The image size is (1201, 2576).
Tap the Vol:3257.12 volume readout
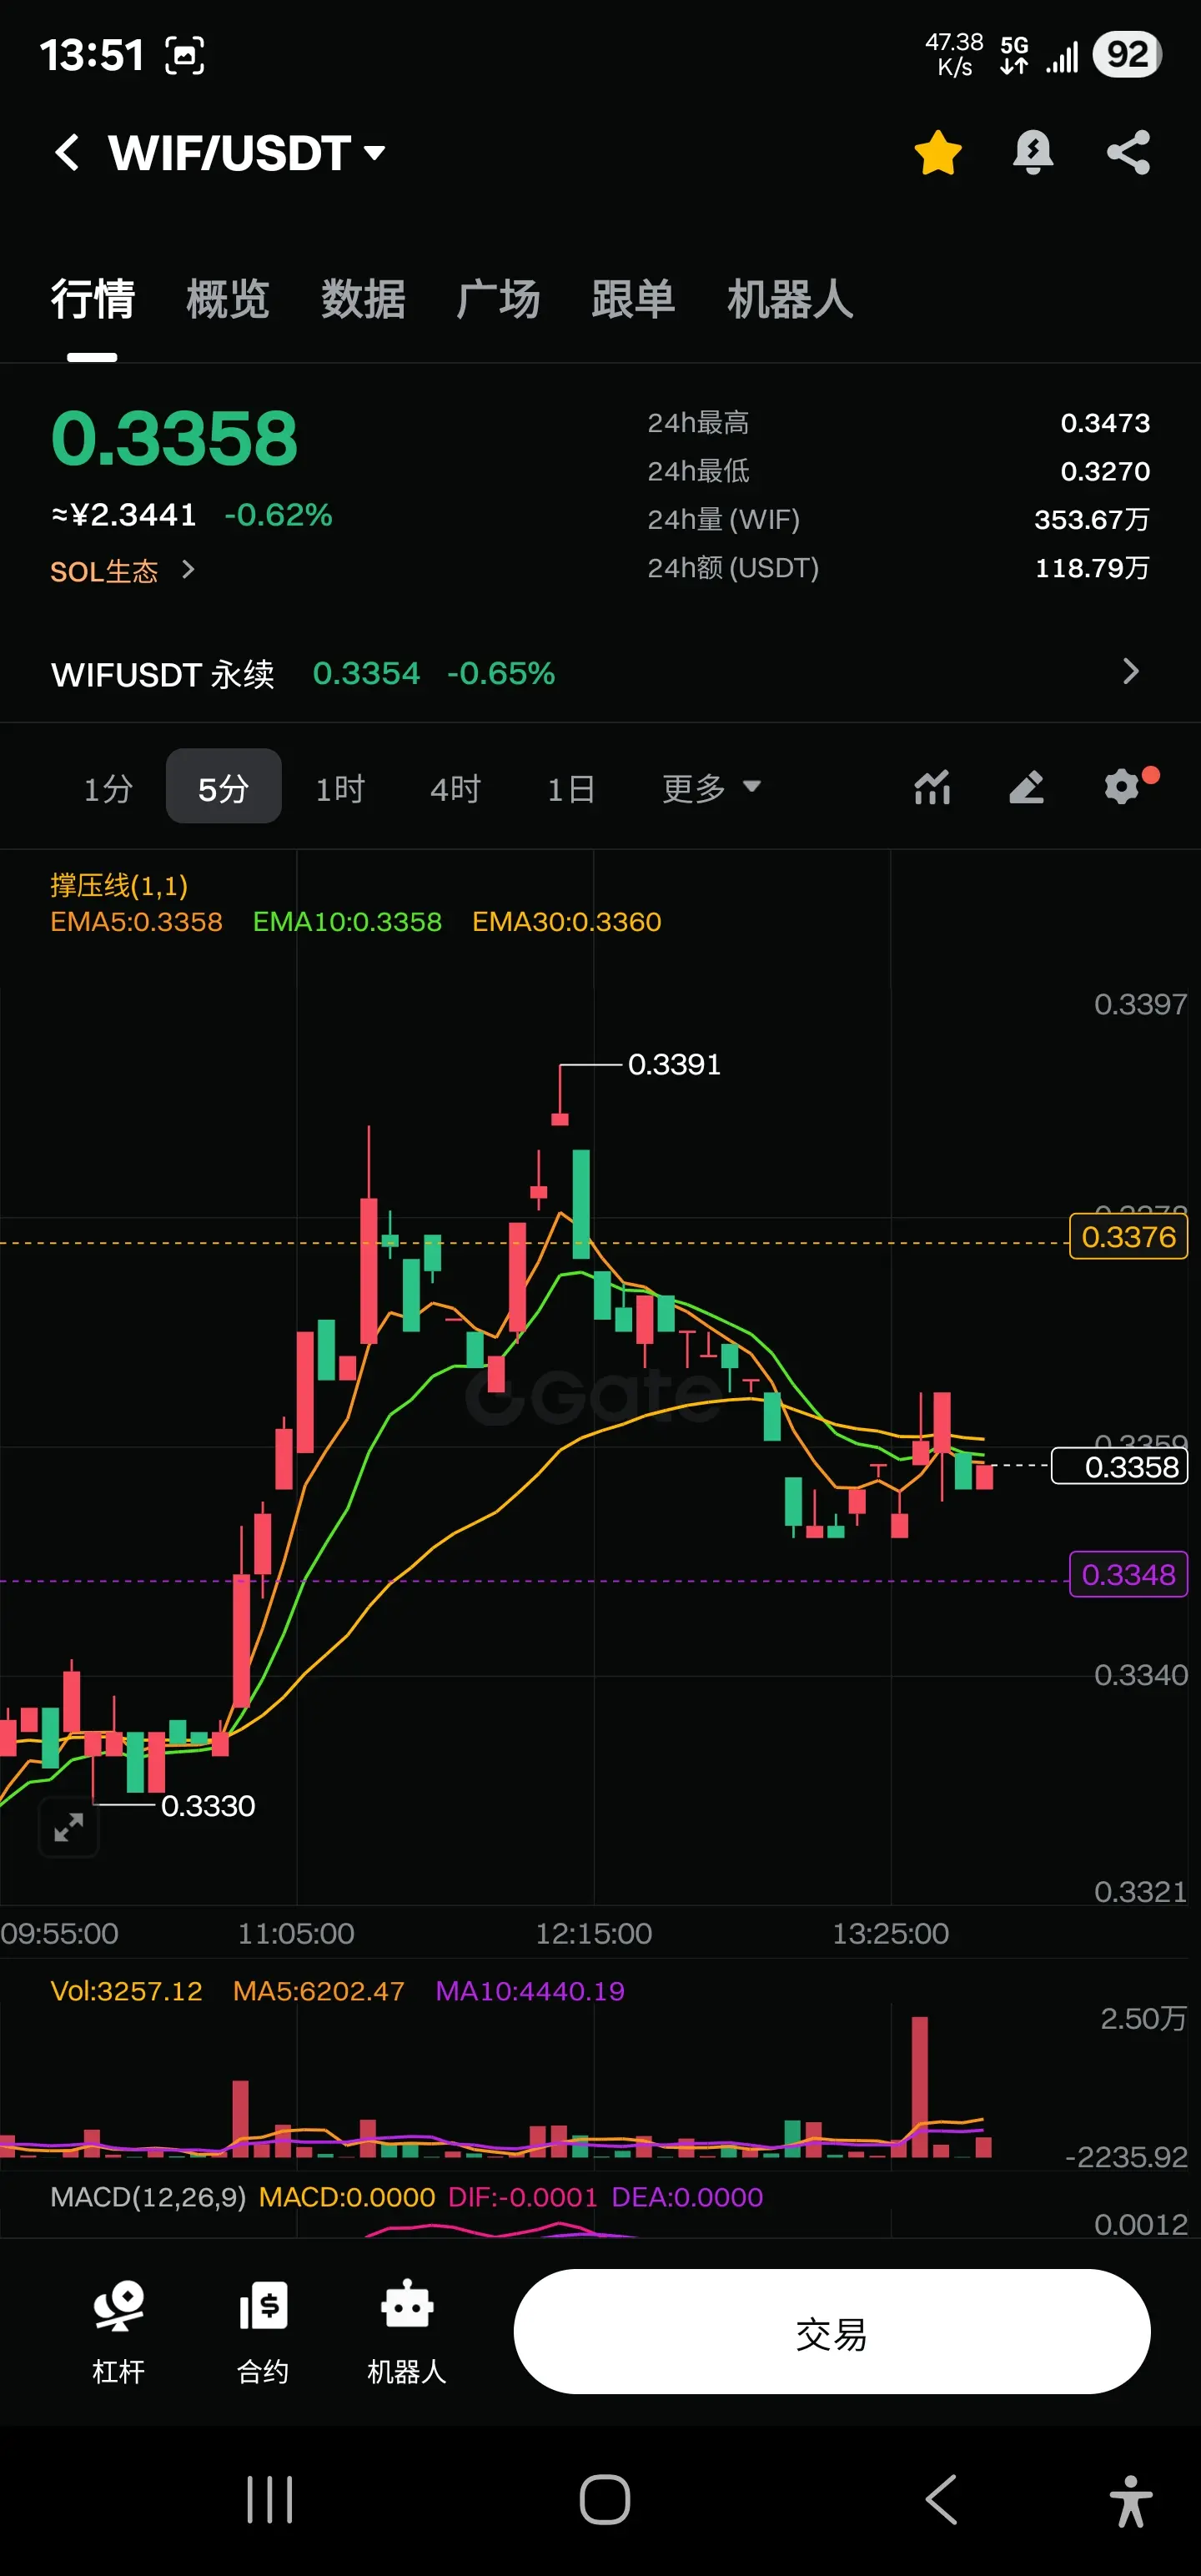pos(127,1991)
